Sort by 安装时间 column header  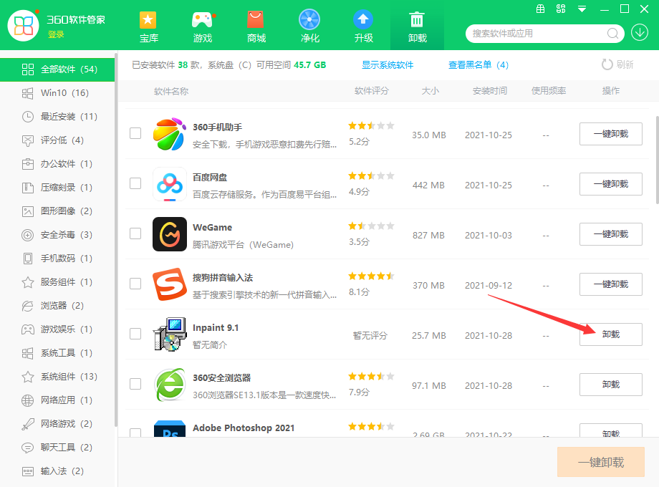point(490,91)
